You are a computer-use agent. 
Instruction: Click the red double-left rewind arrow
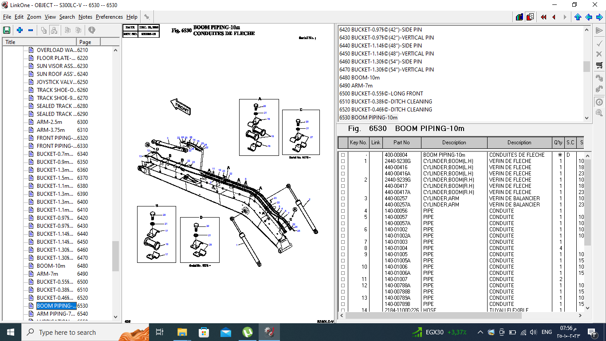(543, 17)
